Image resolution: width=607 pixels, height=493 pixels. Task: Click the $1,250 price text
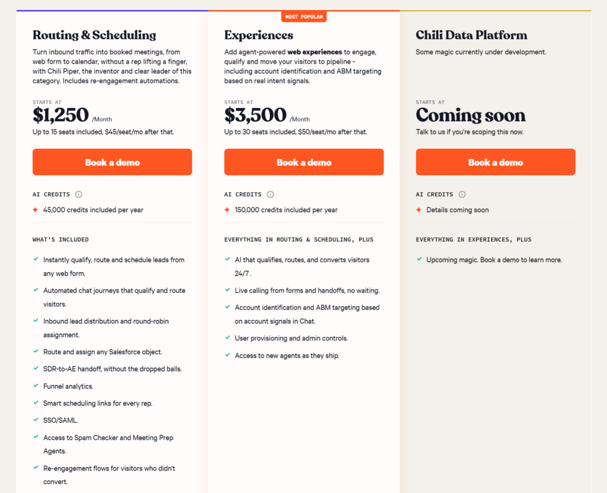(x=61, y=115)
